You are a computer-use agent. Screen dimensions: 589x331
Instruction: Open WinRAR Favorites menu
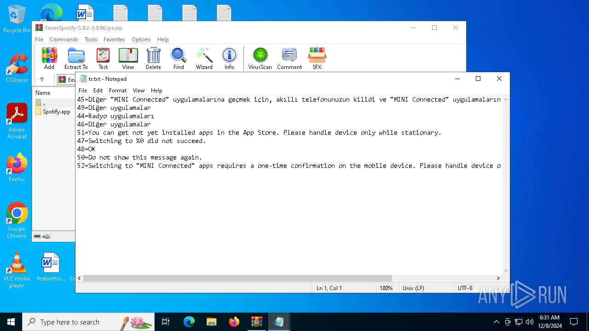114,40
